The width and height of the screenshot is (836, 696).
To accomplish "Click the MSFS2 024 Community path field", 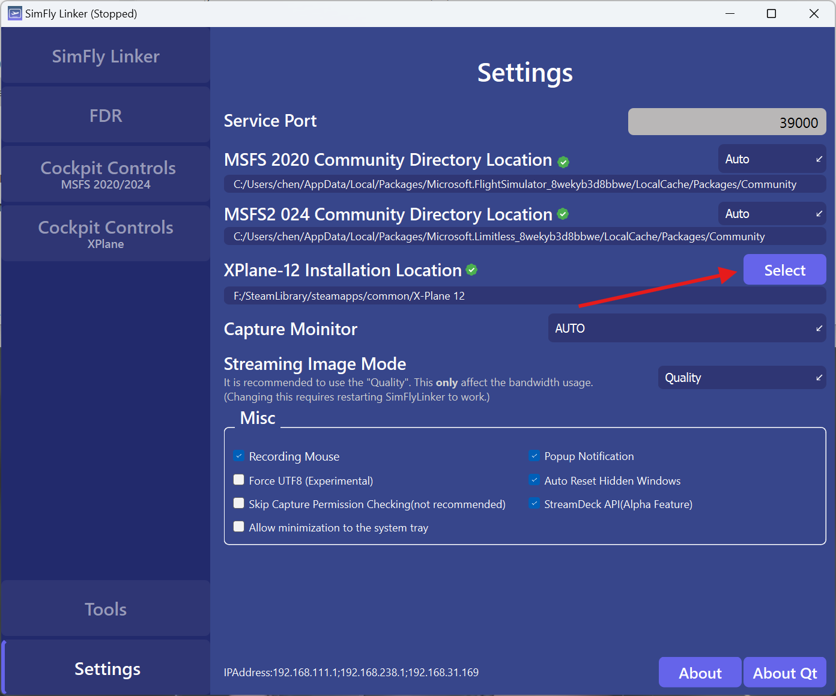I will click(525, 237).
